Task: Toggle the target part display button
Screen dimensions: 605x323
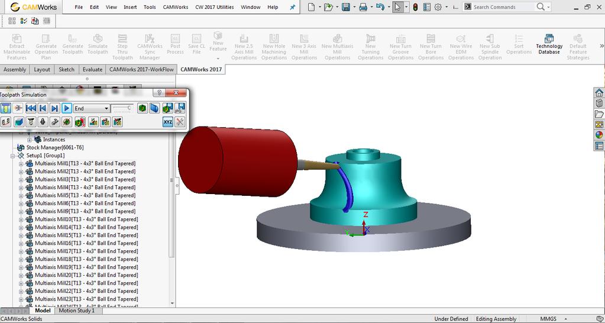Action: coord(66,122)
